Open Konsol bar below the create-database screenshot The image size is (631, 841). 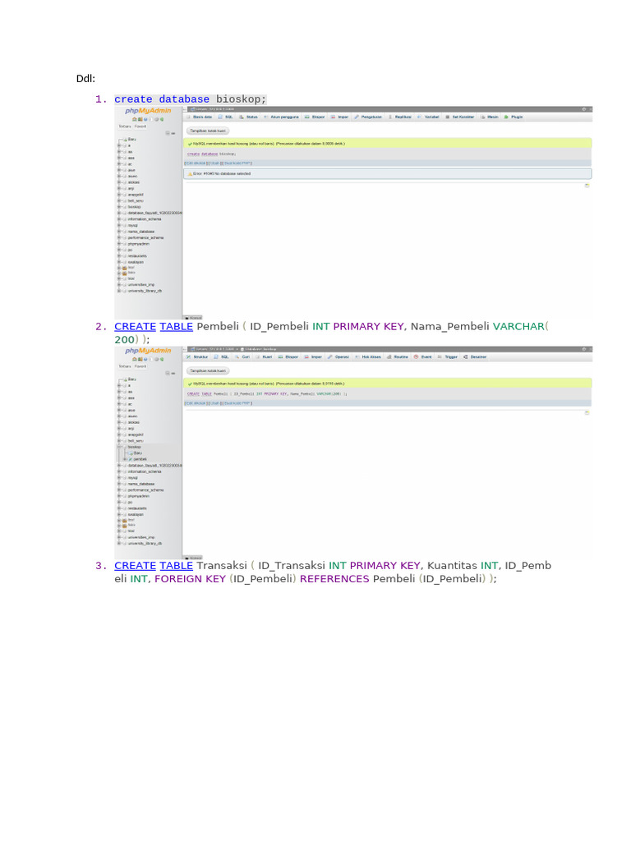193,318
